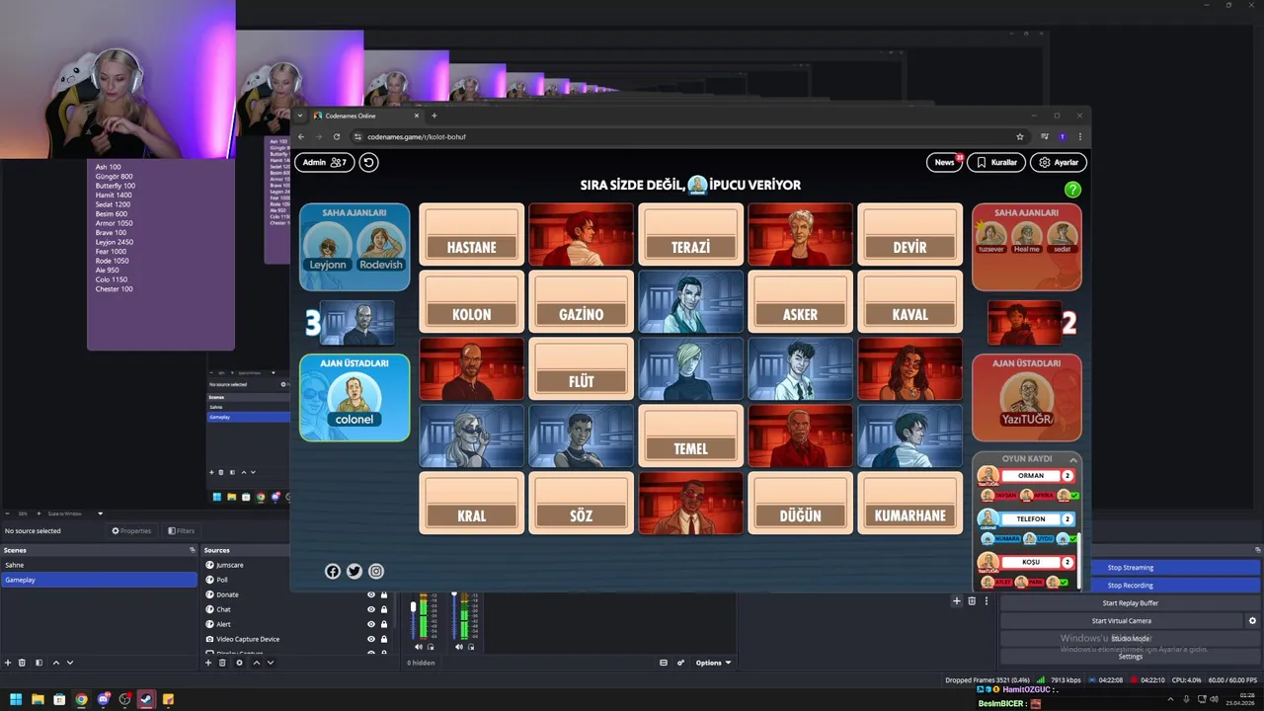
Task: Pop out the Scenes dock
Action: 193,550
